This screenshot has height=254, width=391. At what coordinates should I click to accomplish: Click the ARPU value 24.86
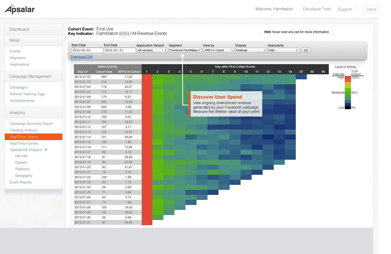(128, 223)
